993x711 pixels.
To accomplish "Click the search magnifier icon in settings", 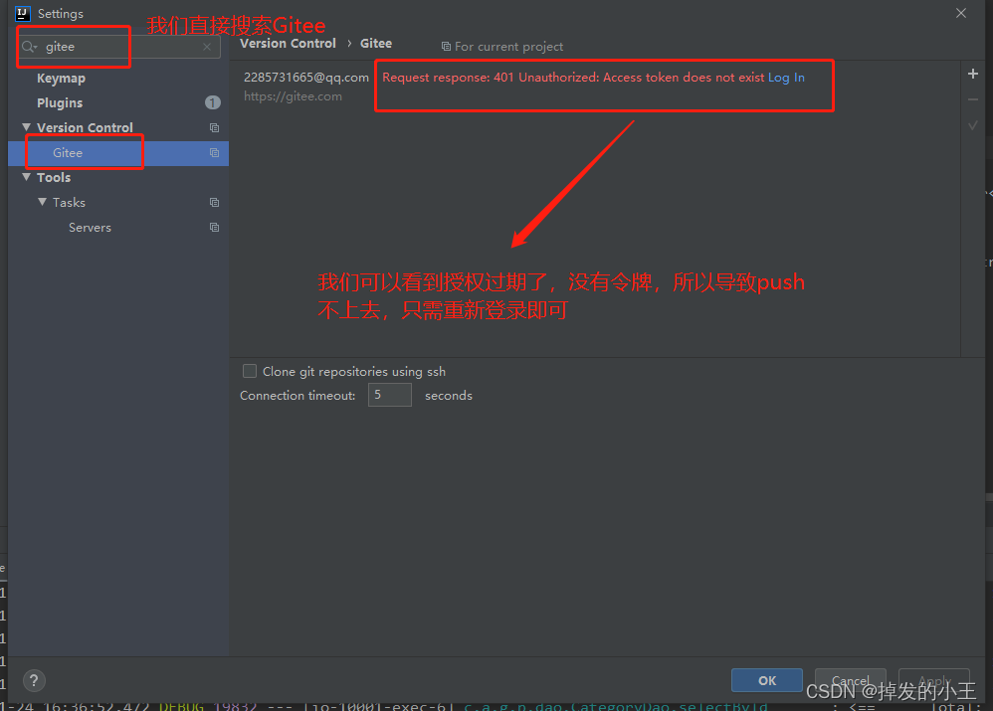I will (29, 47).
